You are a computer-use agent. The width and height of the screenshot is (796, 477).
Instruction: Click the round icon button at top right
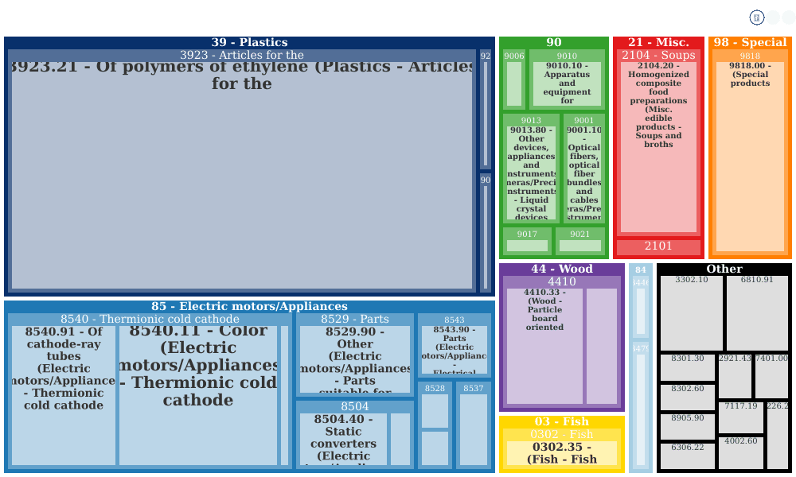[756, 17]
